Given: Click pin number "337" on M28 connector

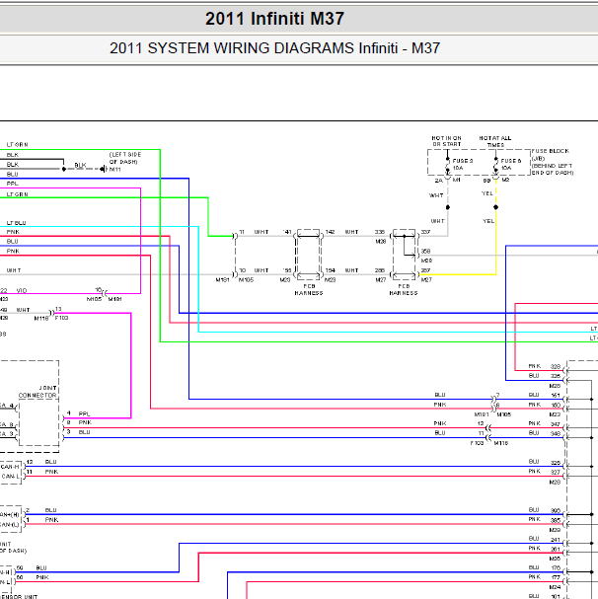Looking at the screenshot, I should coord(425,232).
